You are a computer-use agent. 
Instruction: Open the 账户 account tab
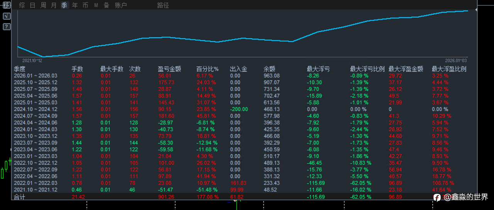(121, 5)
